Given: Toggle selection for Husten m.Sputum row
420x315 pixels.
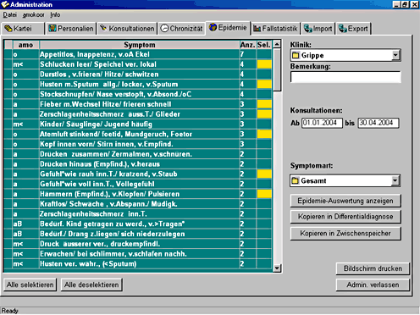Looking at the screenshot, I should [264, 84].
